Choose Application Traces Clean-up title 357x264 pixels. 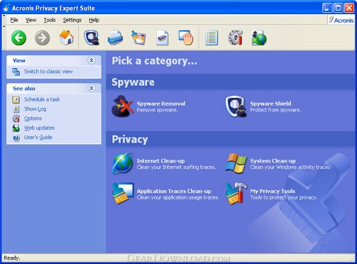[174, 191]
